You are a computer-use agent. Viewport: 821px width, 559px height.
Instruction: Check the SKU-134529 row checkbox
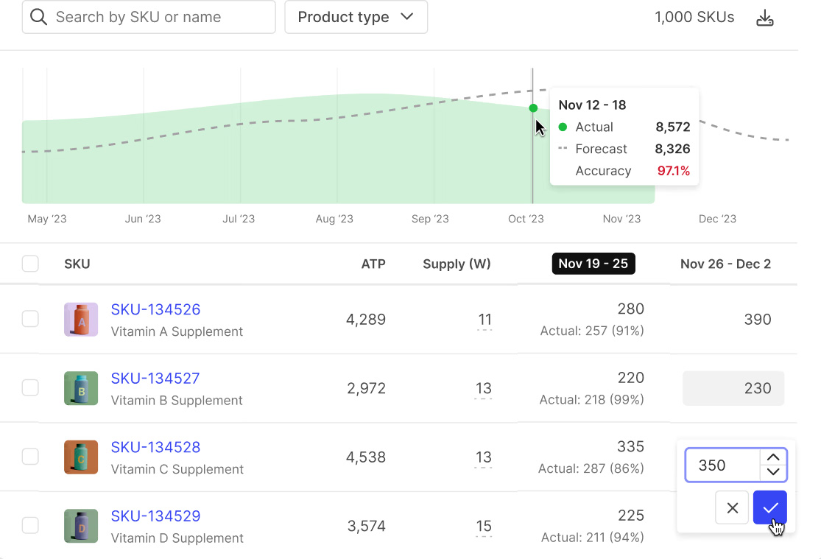point(30,525)
